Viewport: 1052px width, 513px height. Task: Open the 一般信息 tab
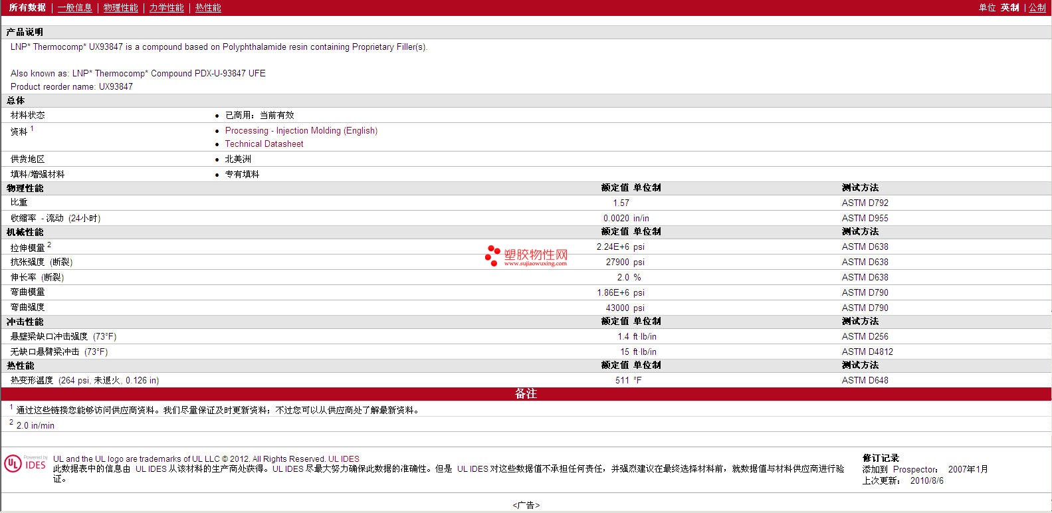point(75,8)
